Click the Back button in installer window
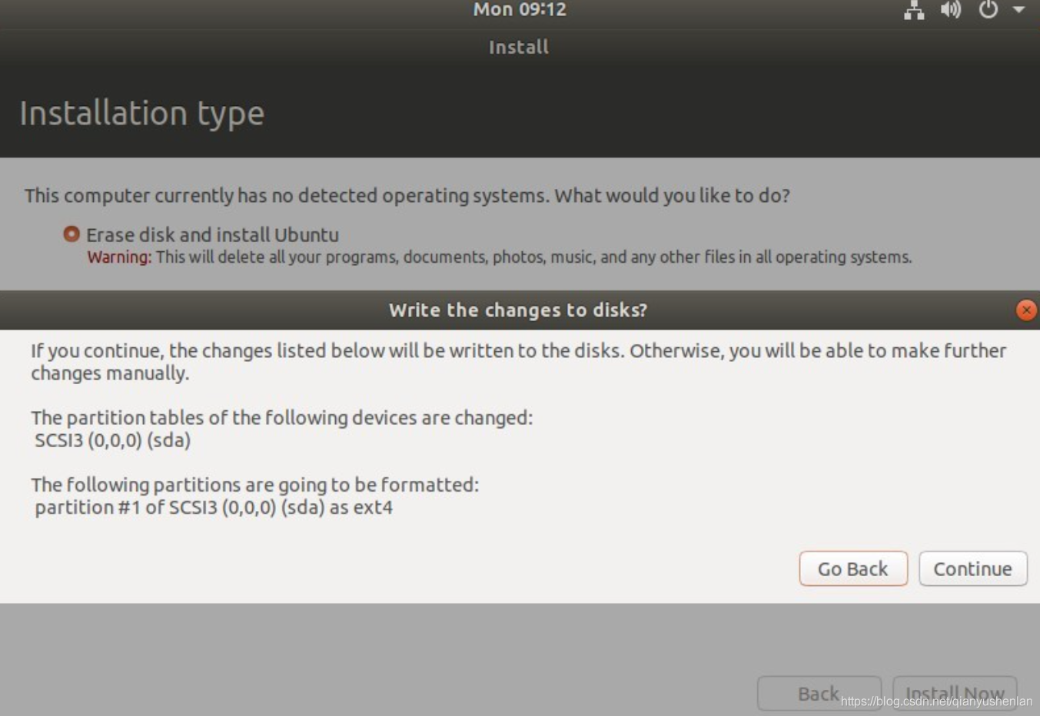 coord(819,694)
